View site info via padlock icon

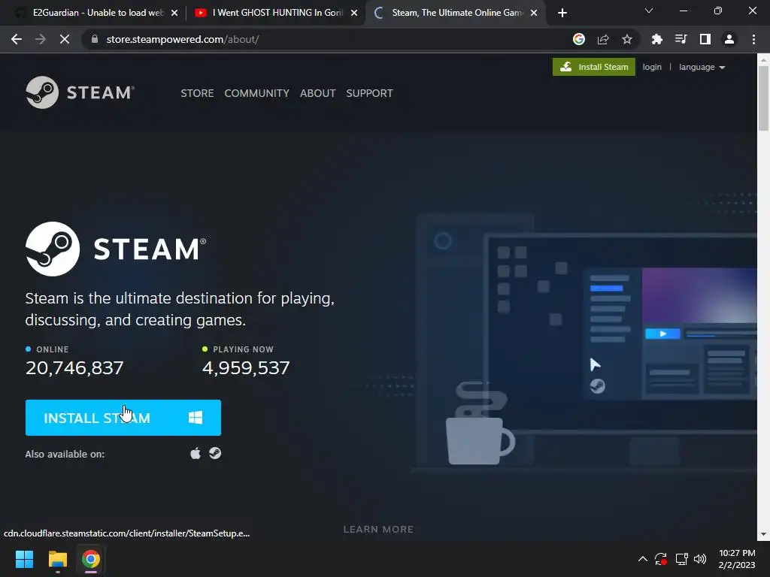(x=95, y=39)
